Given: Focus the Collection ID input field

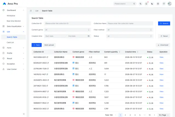Looking at the screenshot, I should [68, 24].
